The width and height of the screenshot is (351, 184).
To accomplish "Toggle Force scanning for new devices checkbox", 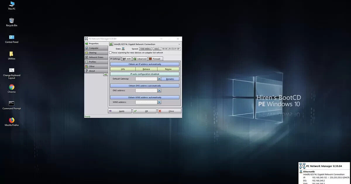I will pyautogui.click(x=110, y=53).
